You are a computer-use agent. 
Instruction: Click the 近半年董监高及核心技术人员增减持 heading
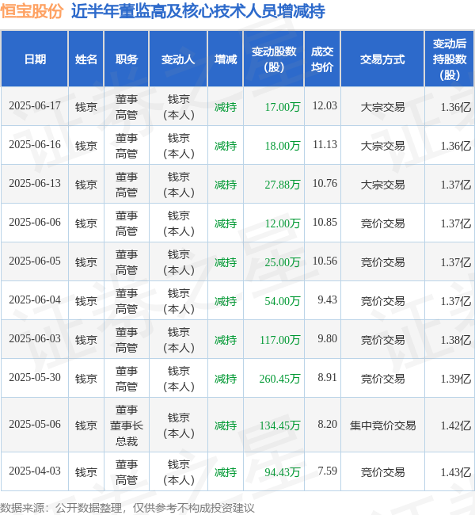pyautogui.click(x=198, y=11)
